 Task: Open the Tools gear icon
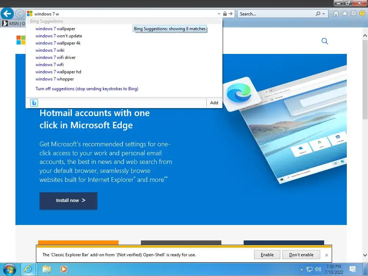click(x=354, y=14)
